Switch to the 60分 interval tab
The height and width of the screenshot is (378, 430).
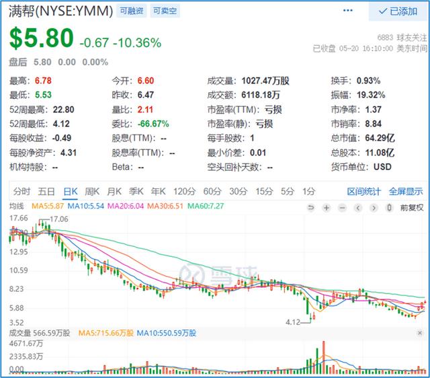coord(212,191)
